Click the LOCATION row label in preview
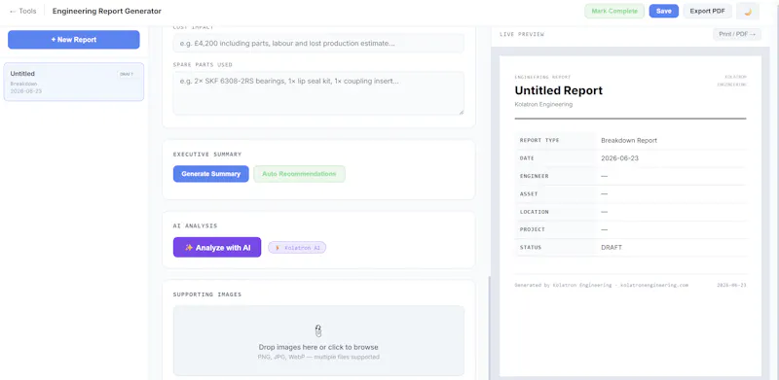This screenshot has height=380, width=779. click(534, 212)
